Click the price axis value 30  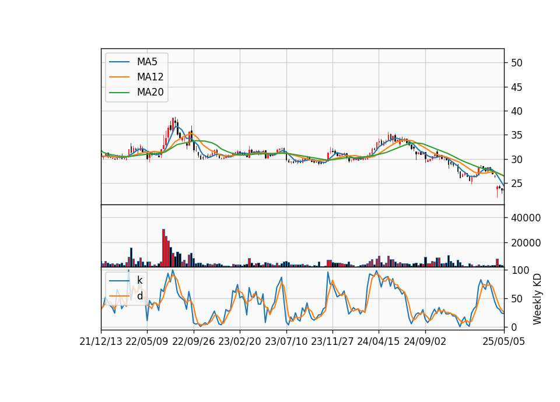516,160
